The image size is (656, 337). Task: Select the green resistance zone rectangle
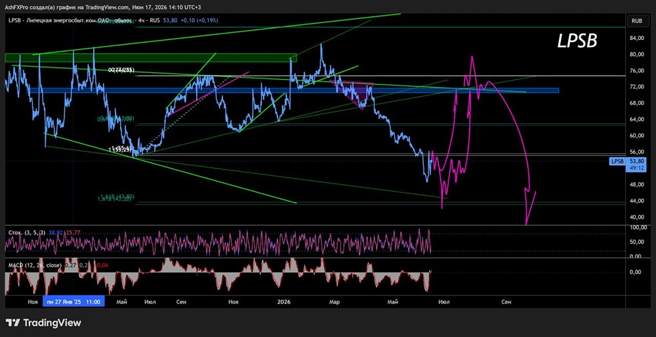coord(151,58)
